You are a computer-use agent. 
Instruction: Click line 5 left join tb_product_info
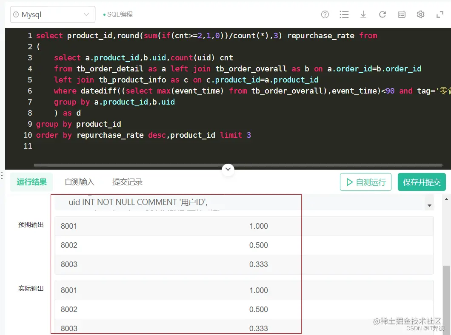click(186, 80)
